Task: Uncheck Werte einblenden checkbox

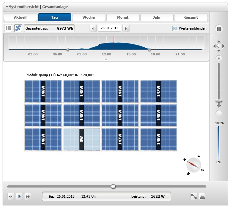Action: tap(175, 28)
